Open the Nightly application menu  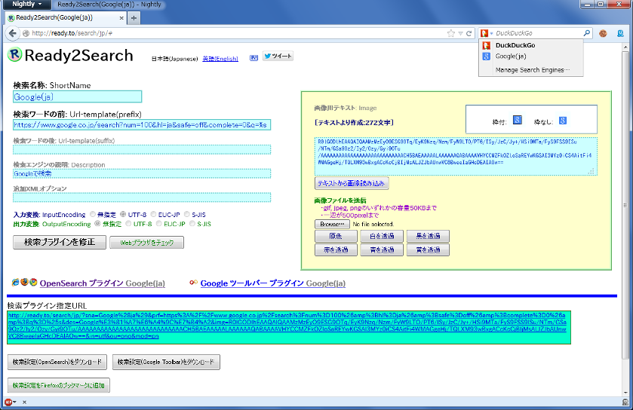pos(26,5)
